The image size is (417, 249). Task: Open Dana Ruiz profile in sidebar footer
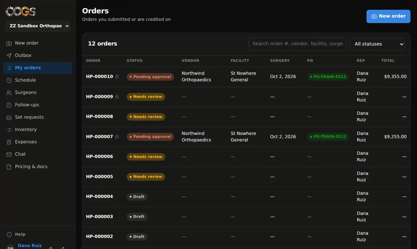click(x=30, y=246)
